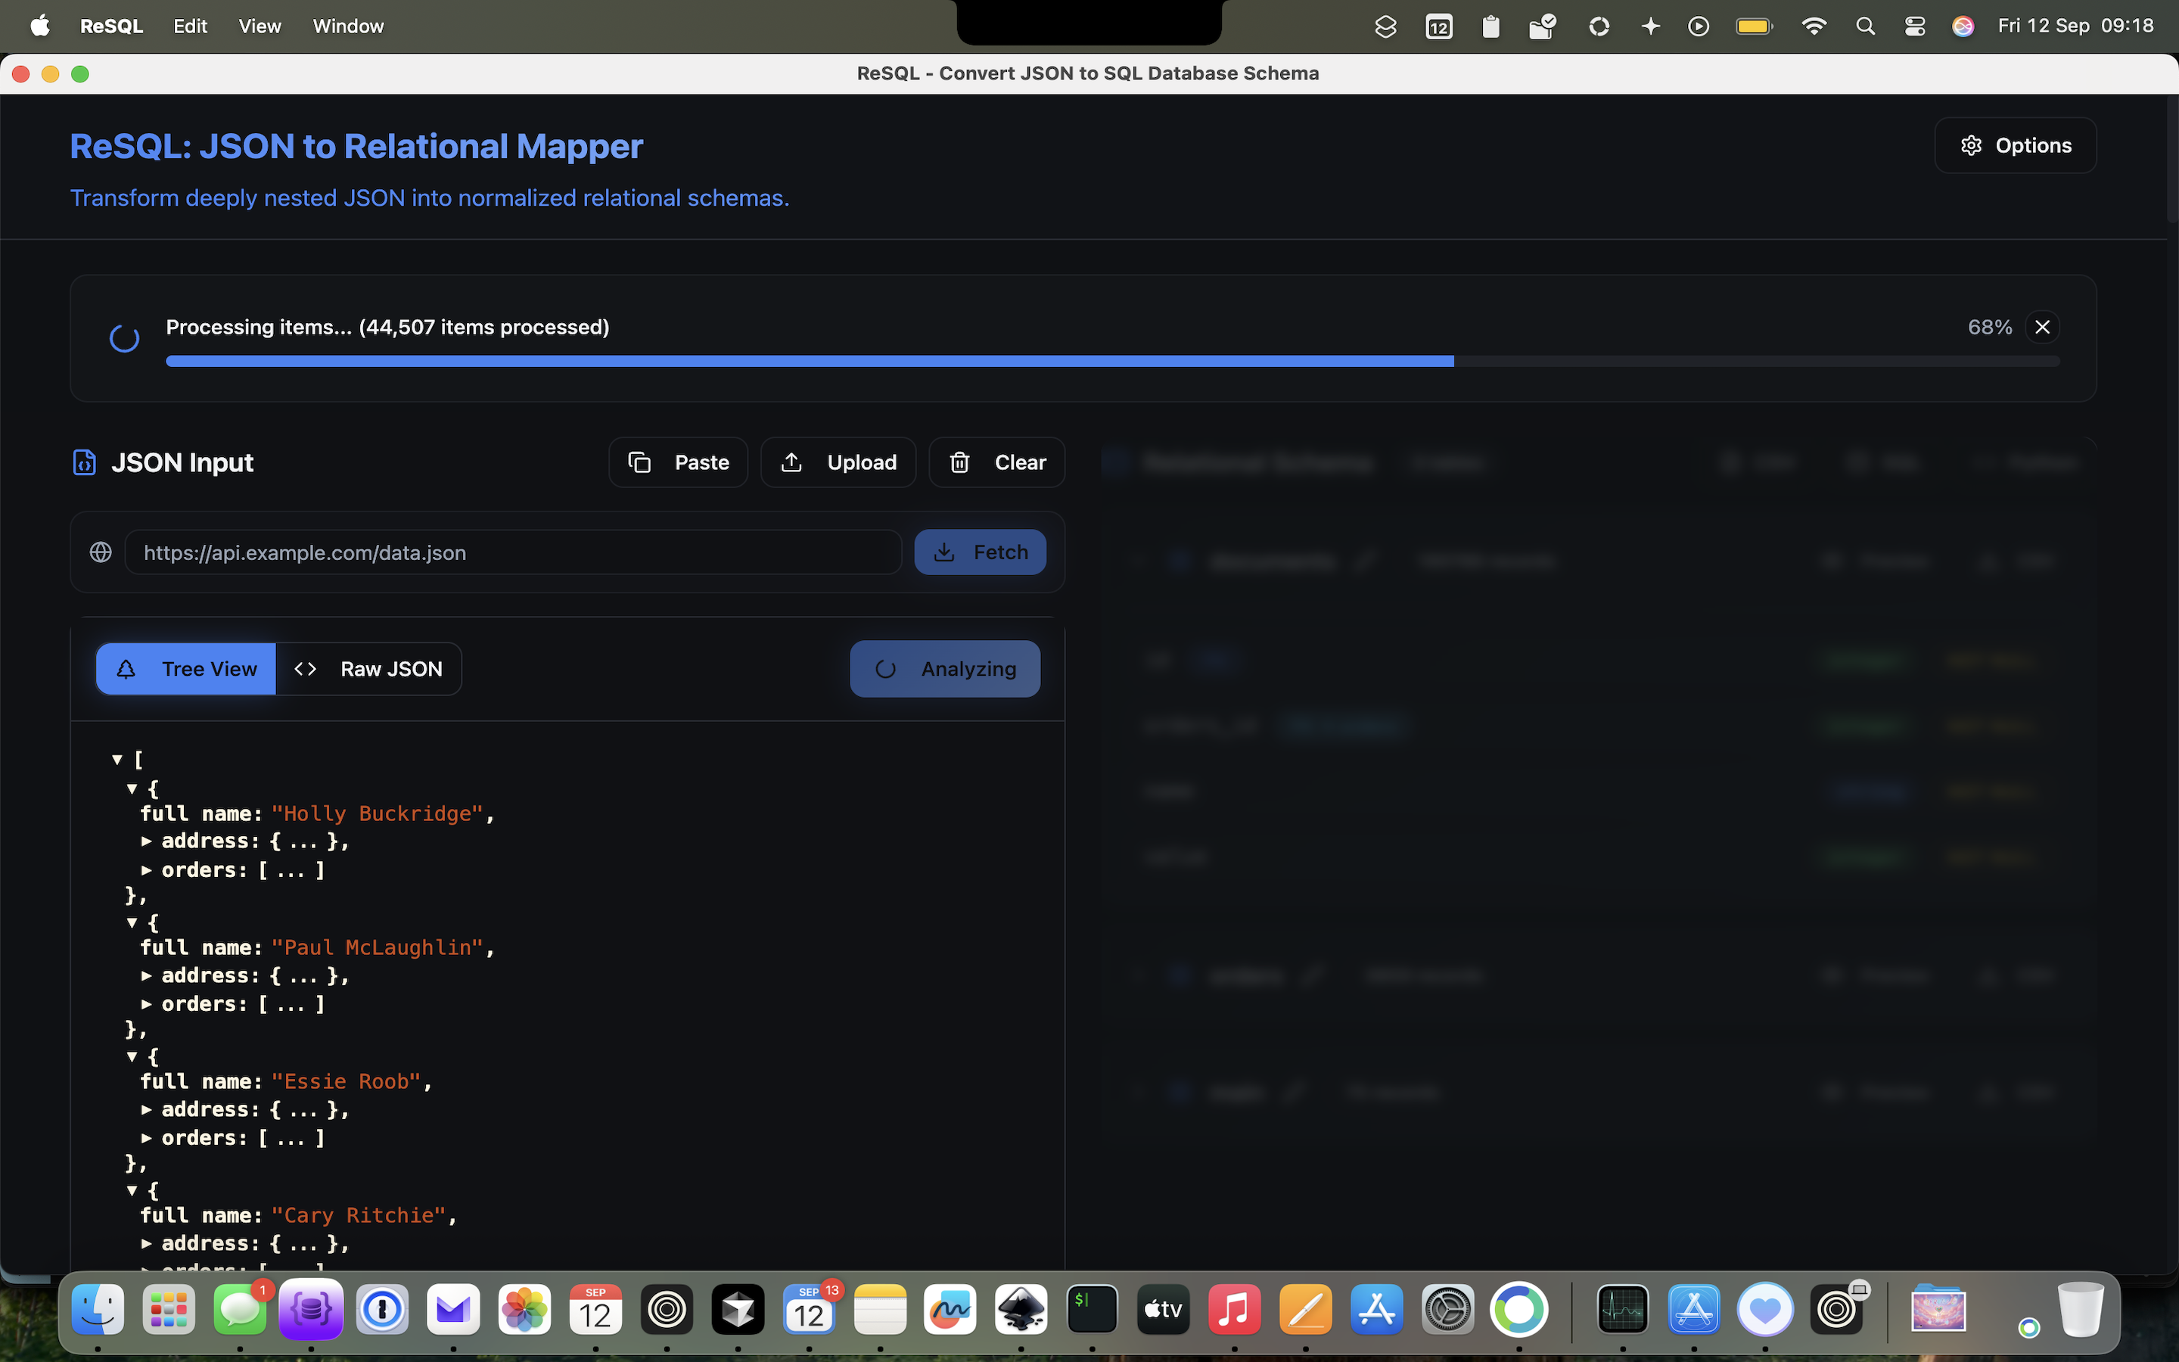Click the JSON Input file icon
The width and height of the screenshot is (2179, 1362).
pyautogui.click(x=84, y=462)
